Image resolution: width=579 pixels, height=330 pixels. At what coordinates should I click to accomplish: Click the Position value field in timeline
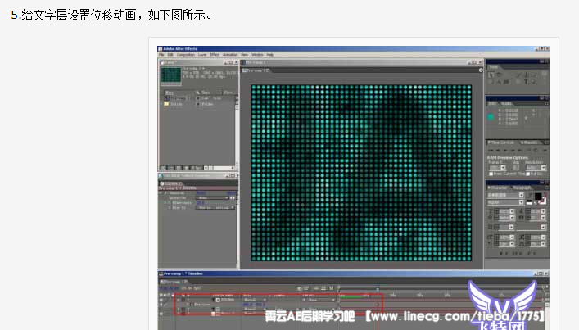tap(253, 305)
